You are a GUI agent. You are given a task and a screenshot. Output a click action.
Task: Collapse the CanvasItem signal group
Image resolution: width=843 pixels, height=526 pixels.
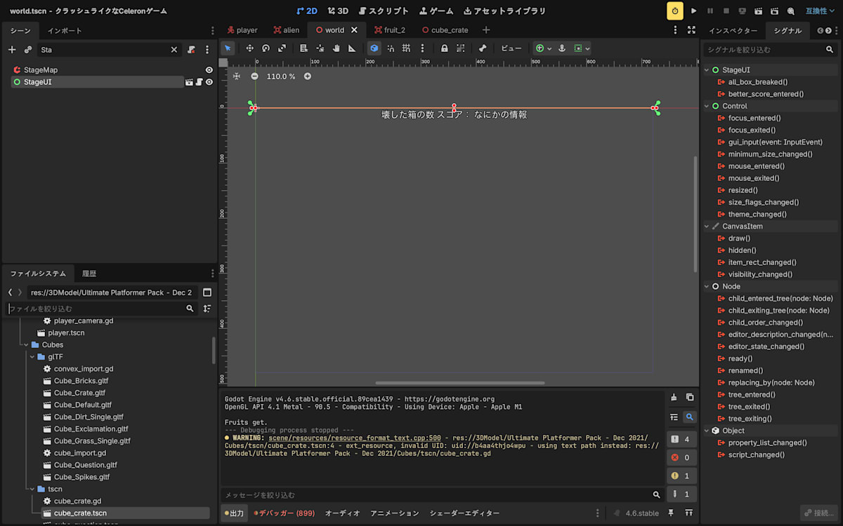coord(707,227)
